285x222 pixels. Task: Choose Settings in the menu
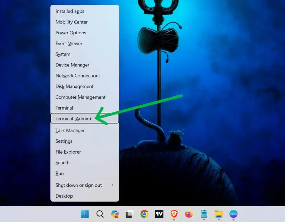(x=85, y=141)
